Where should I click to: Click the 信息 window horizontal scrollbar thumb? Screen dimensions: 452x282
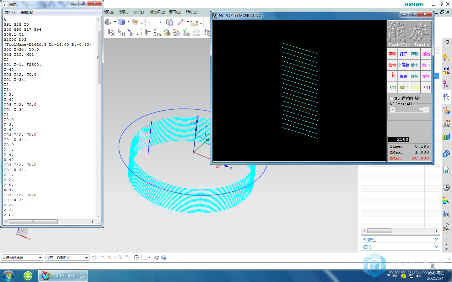(33, 222)
